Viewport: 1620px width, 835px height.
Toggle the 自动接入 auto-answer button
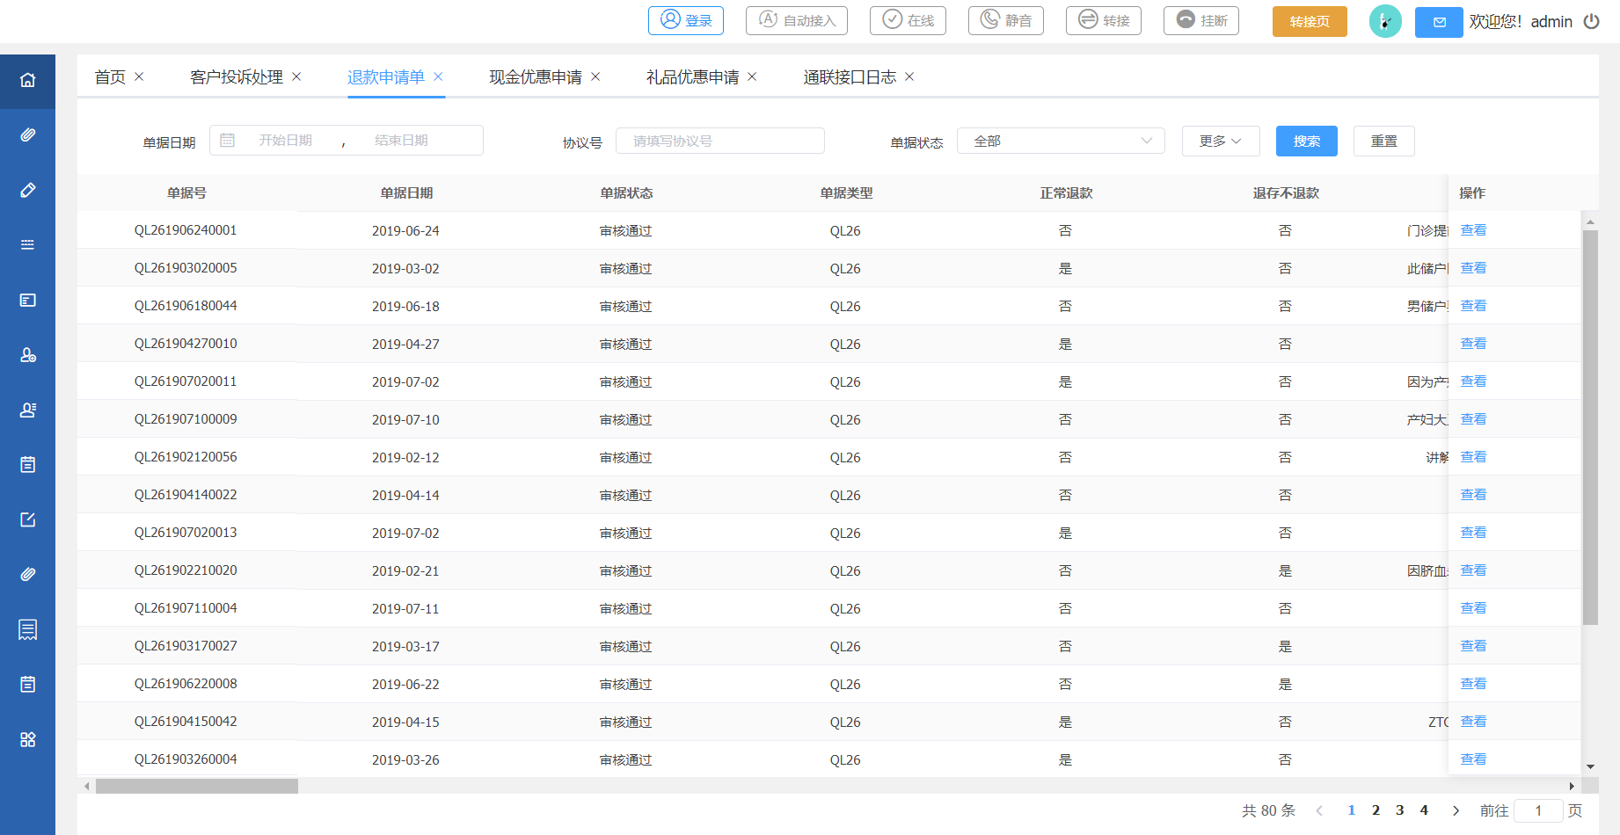[796, 20]
